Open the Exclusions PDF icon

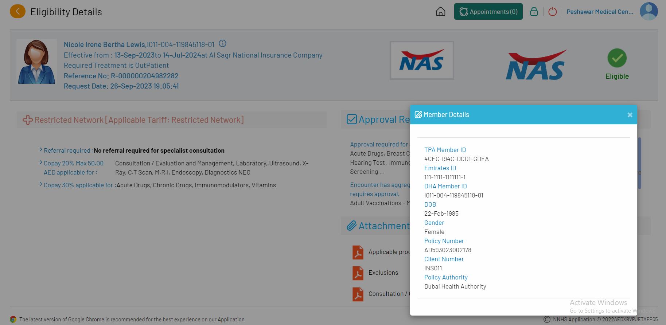click(358, 273)
